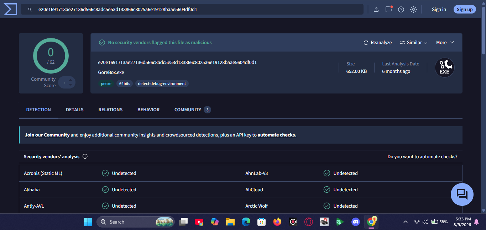Click the file hash text e20e1691713ae...

click(x=177, y=63)
